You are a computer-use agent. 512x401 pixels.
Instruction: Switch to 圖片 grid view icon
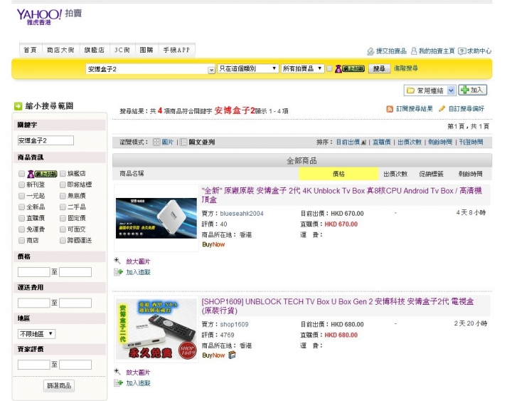(x=156, y=142)
